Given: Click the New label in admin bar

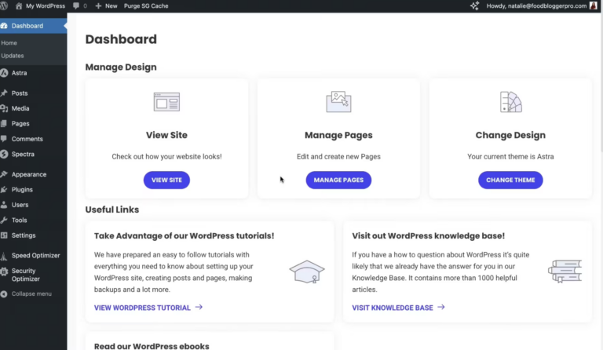Looking at the screenshot, I should (111, 5).
